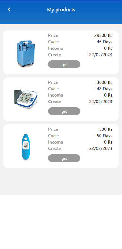
Task: Click Income label on the first product card
Action: [56, 48]
